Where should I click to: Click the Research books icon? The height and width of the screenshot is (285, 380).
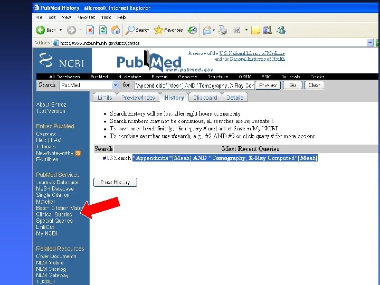[x=268, y=30]
